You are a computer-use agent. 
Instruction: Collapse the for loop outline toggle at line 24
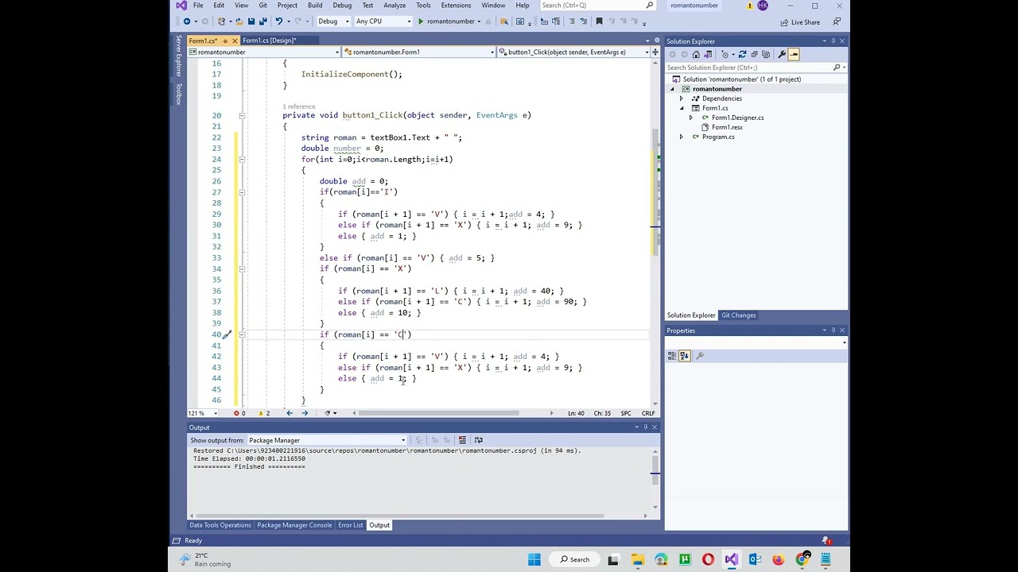tap(242, 159)
